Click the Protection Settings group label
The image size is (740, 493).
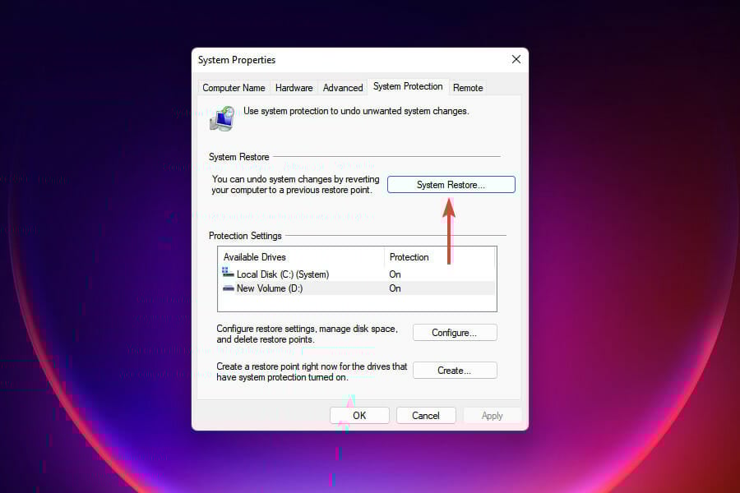pyautogui.click(x=245, y=236)
